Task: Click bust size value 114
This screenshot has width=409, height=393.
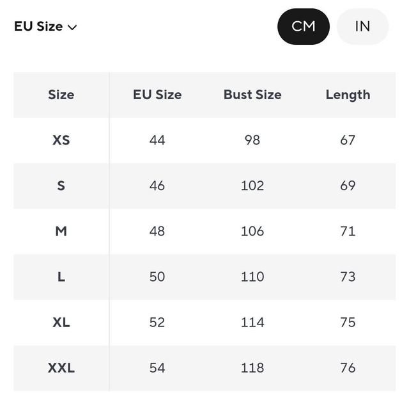Action: tap(252, 322)
